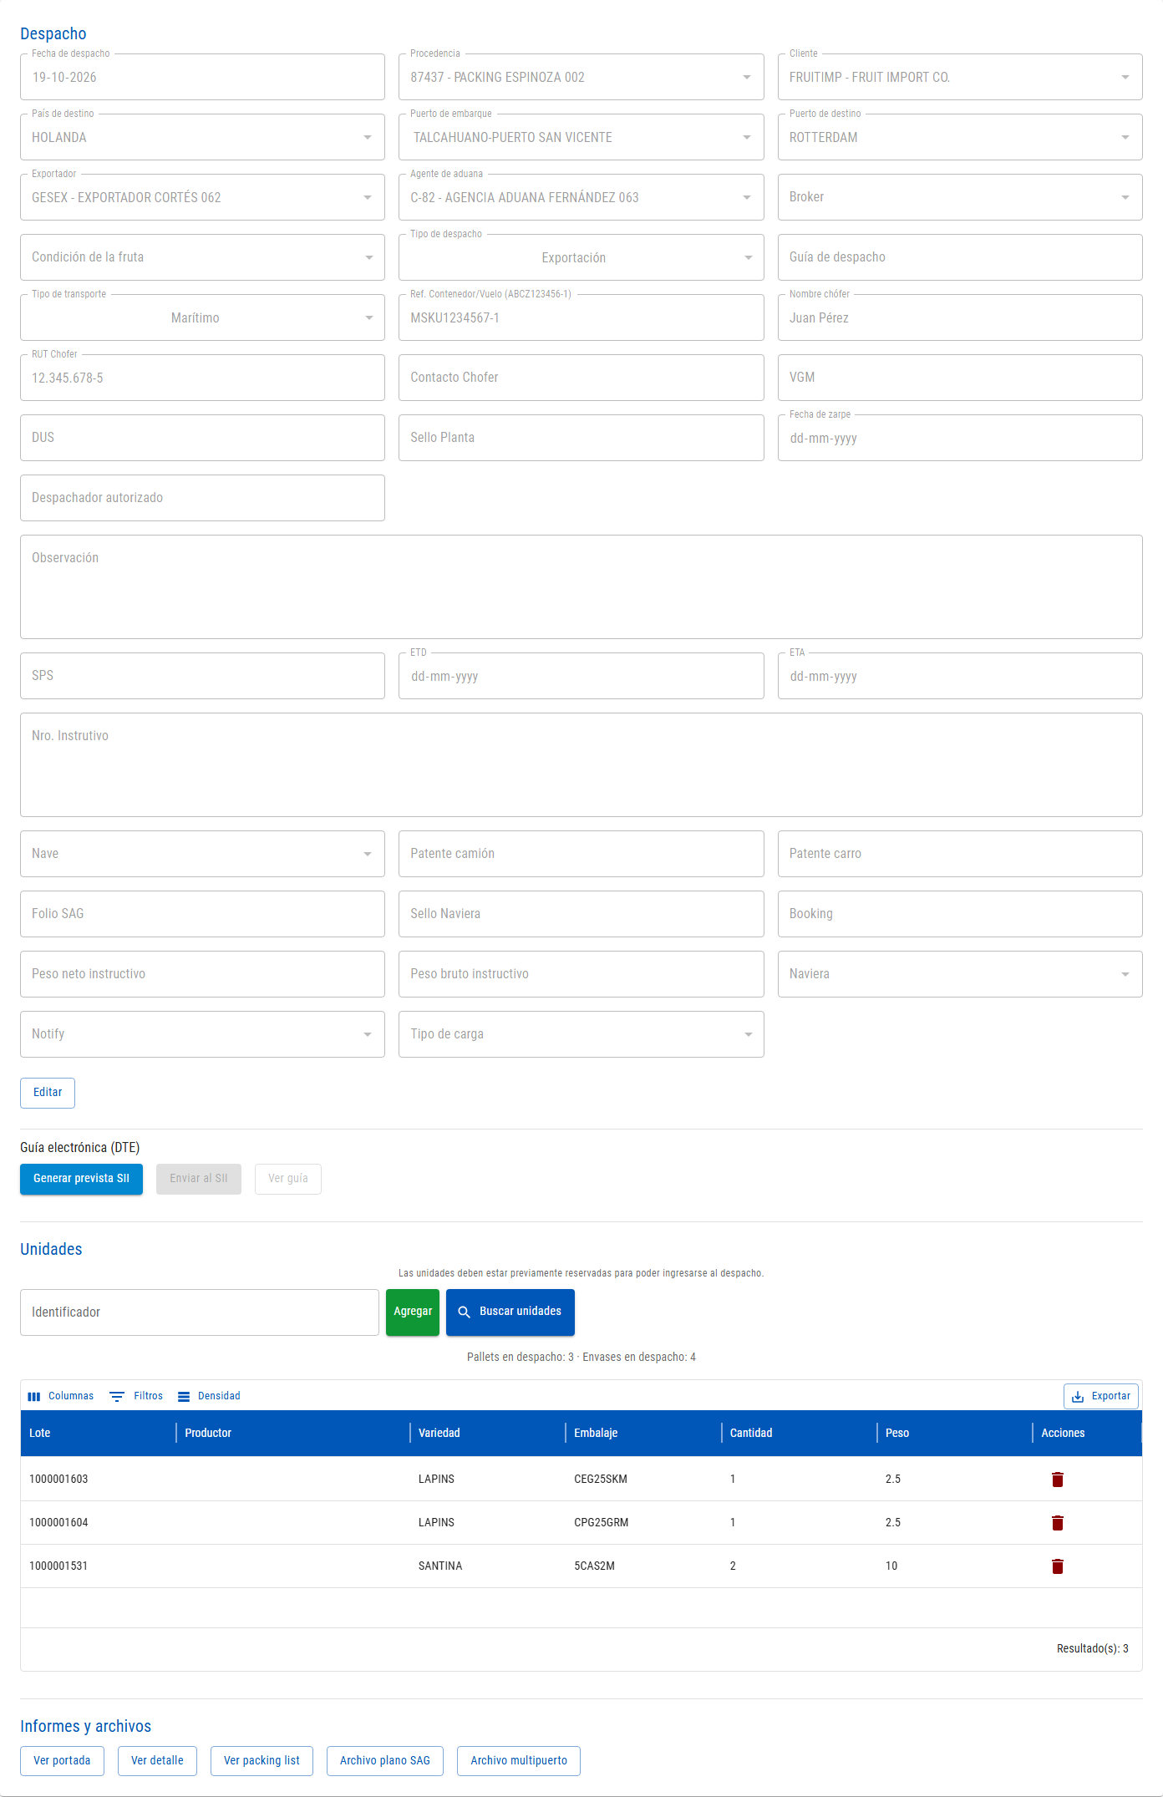Open the Ver detalle report
Image resolution: width=1163 pixels, height=1797 pixels.
pos(157,1760)
